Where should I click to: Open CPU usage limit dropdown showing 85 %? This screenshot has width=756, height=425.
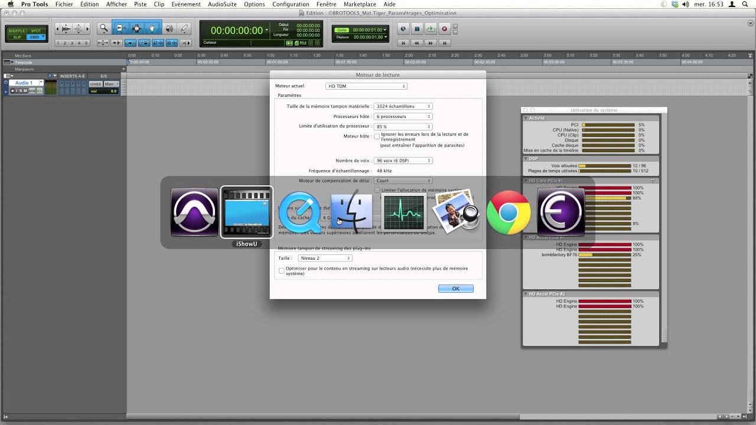pos(403,126)
